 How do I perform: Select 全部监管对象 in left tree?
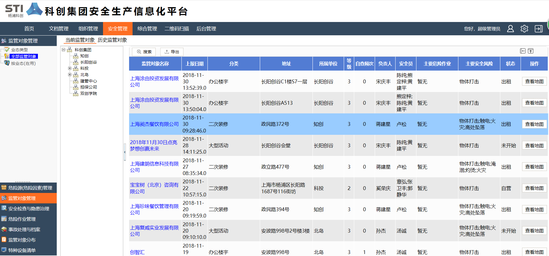(x=24, y=56)
